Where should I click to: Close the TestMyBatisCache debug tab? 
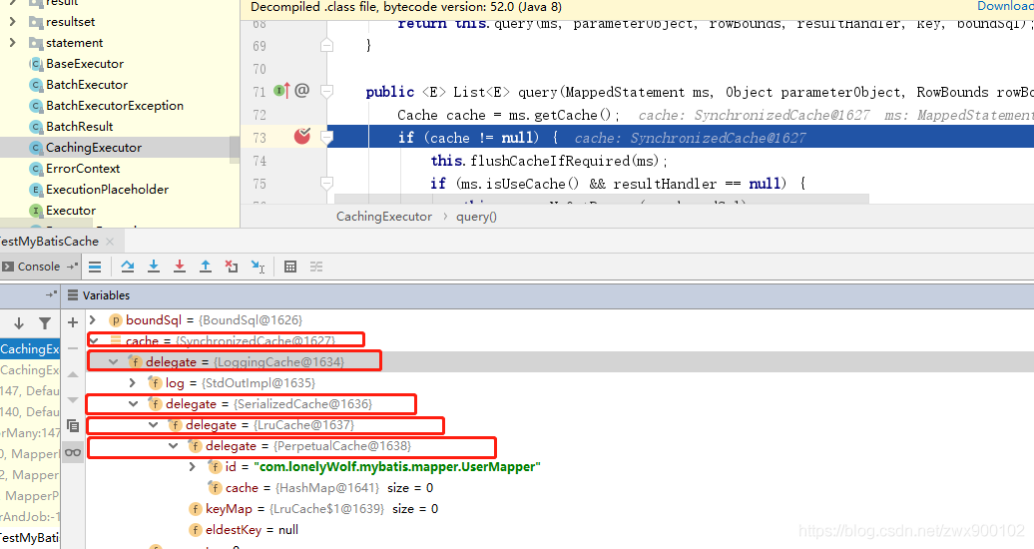tap(110, 242)
